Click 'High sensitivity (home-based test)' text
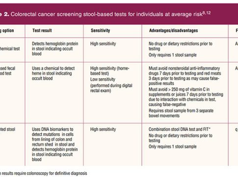Viewport: 238px width, 177px height. pos(109,71)
